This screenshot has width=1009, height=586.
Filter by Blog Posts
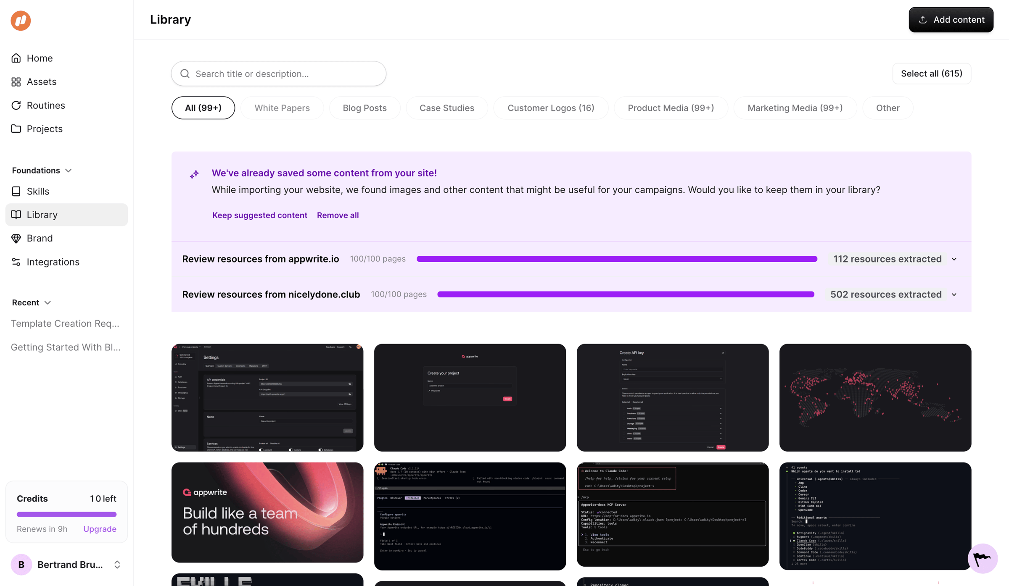pyautogui.click(x=365, y=108)
